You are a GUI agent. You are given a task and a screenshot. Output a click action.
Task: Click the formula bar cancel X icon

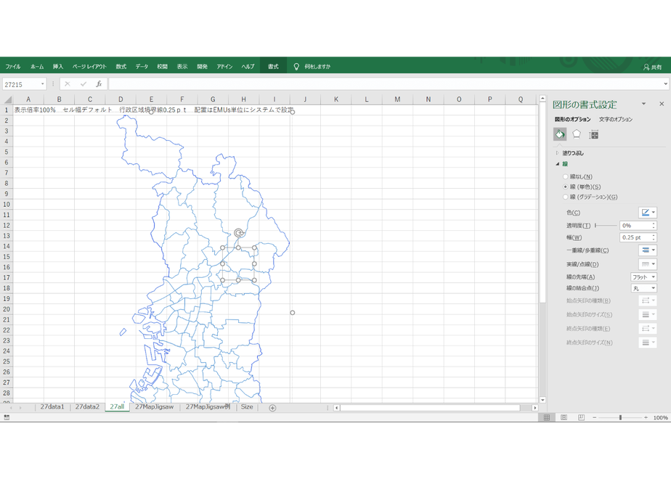68,84
